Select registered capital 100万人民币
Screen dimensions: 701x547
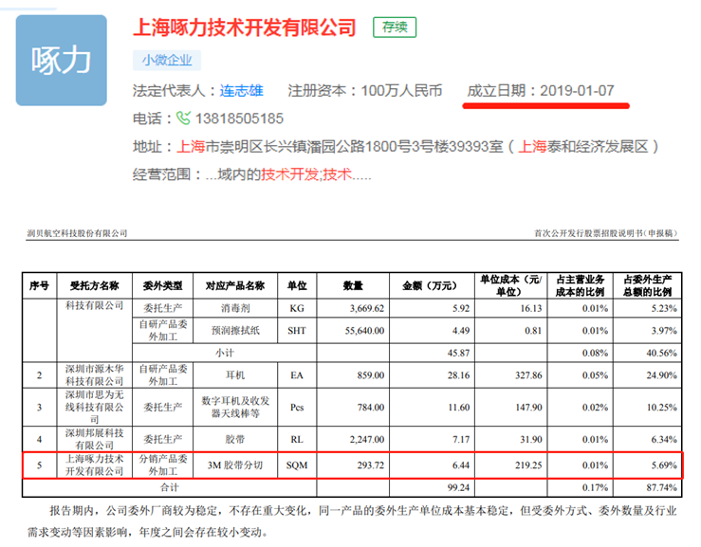click(x=401, y=91)
